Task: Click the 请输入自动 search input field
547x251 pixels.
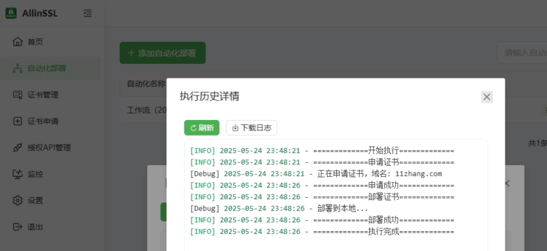Action: pos(522,53)
